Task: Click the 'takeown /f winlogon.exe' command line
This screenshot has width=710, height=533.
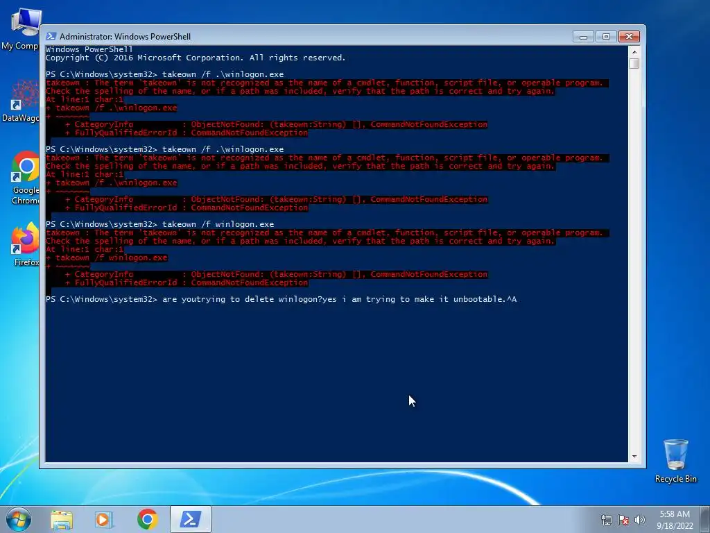Action: point(160,224)
